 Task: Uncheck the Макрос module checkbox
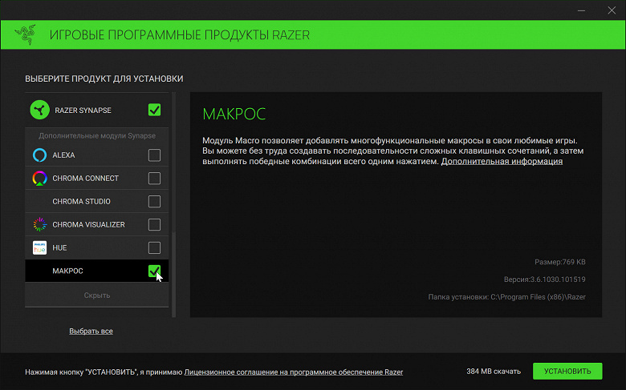point(154,271)
